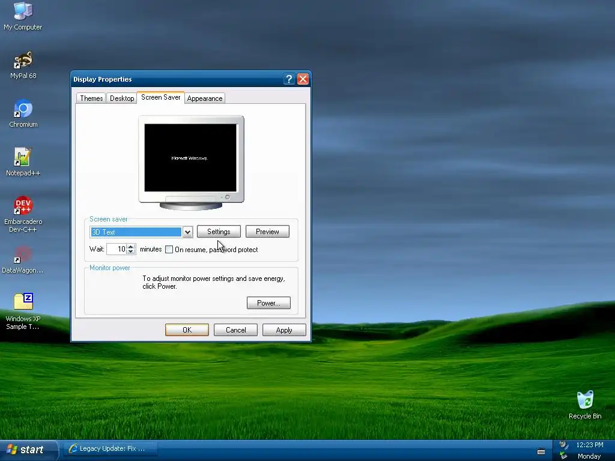The height and width of the screenshot is (461, 615).
Task: Open screen saver Settings
Action: [219, 232]
